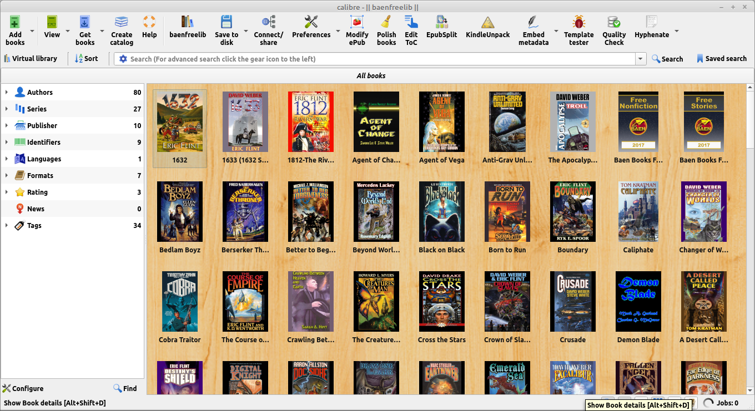755x411 pixels.
Task: Select the 1632 book cover
Action: 180,122
